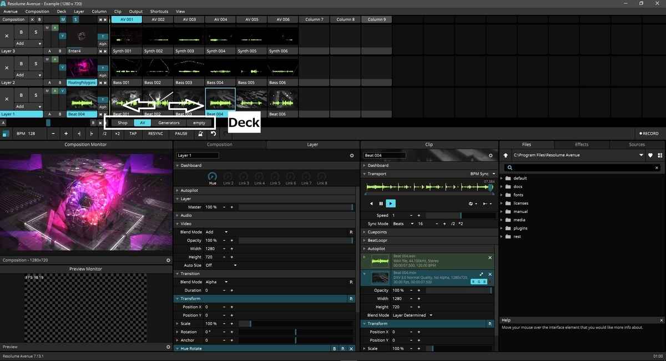666x361 pixels.
Task: Toggle composition S button in top row
Action: pos(75,19)
